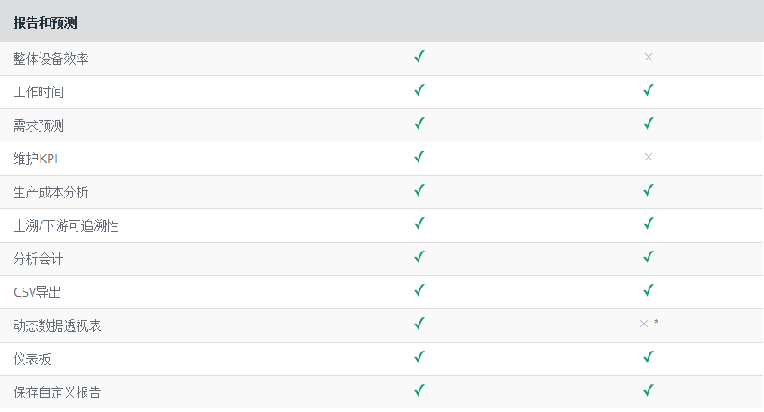Click first-column checkmark for 需求预测

[419, 124]
